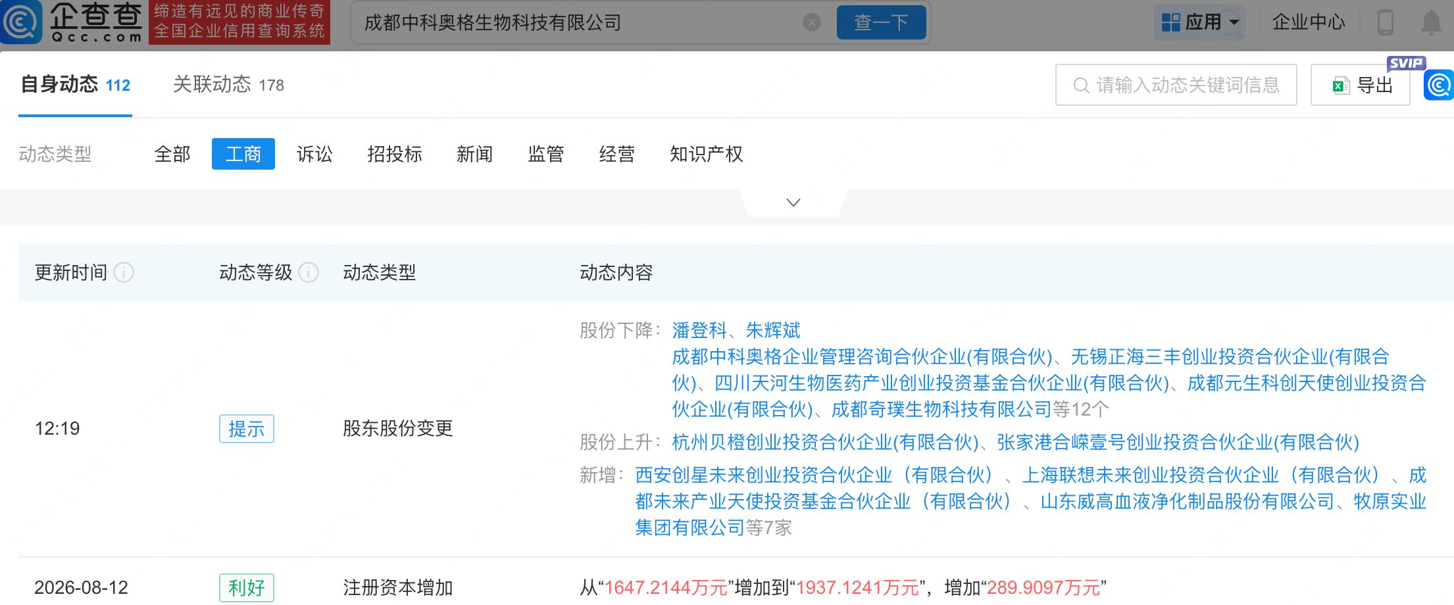Select the 工商 type filter
Image resolution: width=1454 pixels, height=605 pixels.
coord(243,154)
